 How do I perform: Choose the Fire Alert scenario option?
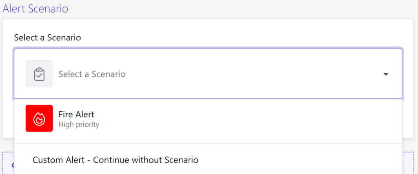(208, 118)
